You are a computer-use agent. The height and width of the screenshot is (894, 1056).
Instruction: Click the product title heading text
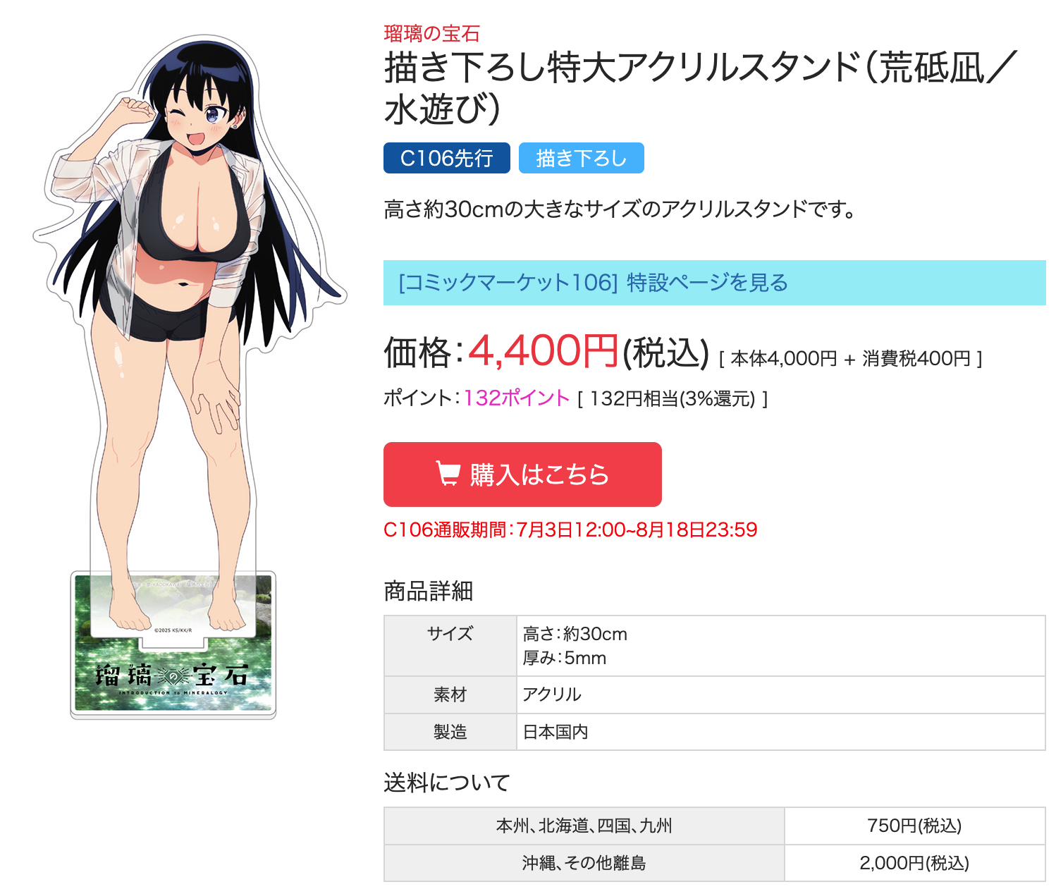(701, 88)
